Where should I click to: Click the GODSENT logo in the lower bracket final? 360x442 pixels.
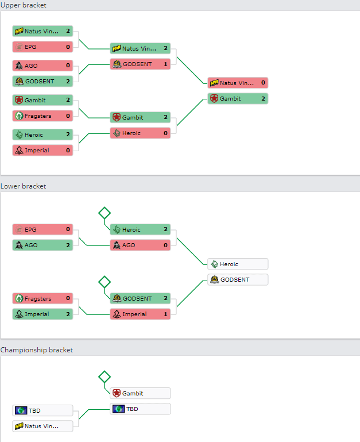pyautogui.click(x=214, y=280)
